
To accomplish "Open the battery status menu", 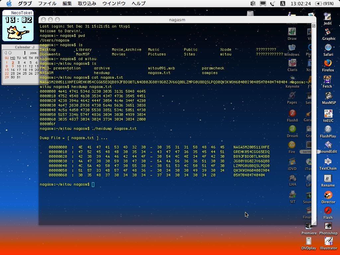I will pyautogui.click(x=324, y=4).
